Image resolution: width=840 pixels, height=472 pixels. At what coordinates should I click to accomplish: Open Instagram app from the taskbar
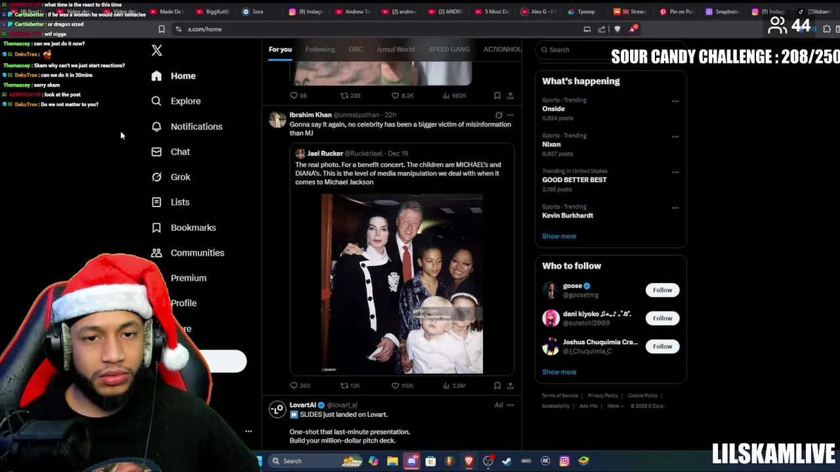click(x=564, y=461)
